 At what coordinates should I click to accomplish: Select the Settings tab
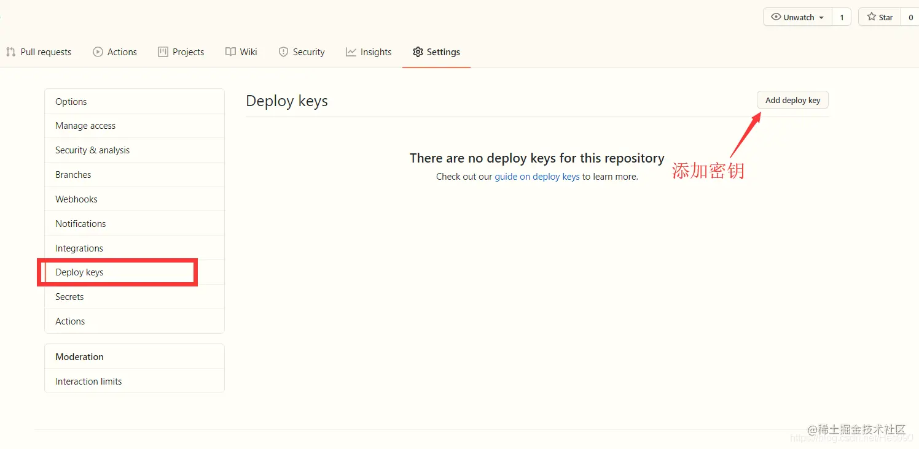(x=437, y=52)
